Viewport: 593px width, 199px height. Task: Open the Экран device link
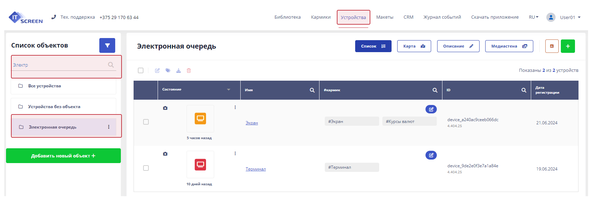coord(252,123)
